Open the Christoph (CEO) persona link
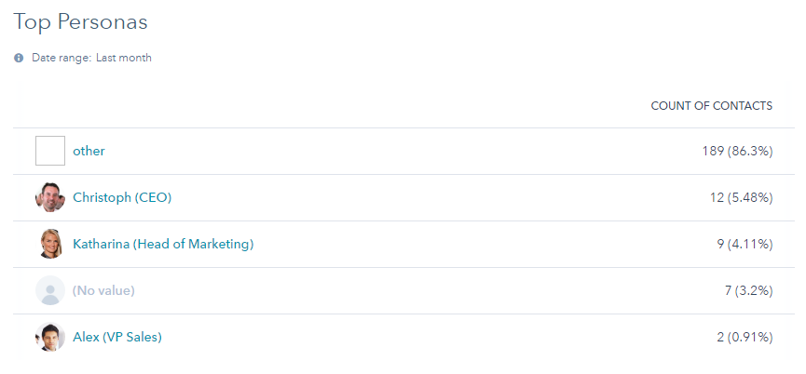This screenshot has height=374, width=806. (122, 197)
